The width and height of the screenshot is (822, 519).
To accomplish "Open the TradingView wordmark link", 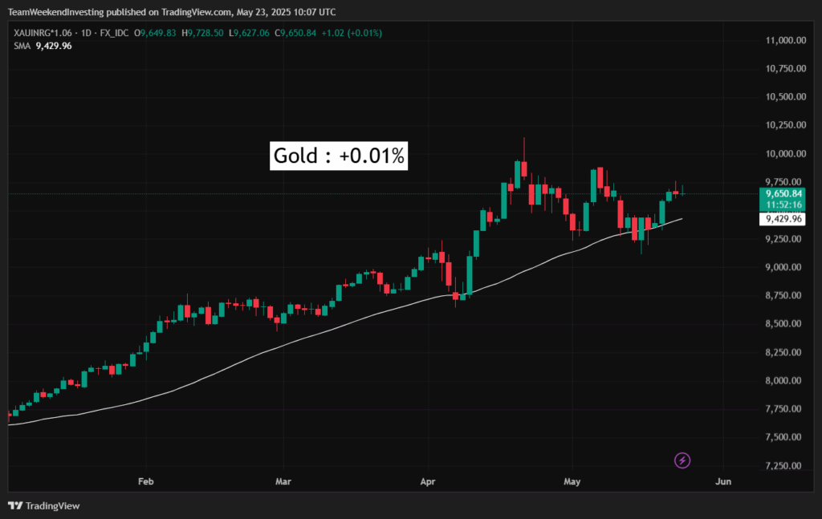I will 52,506.
